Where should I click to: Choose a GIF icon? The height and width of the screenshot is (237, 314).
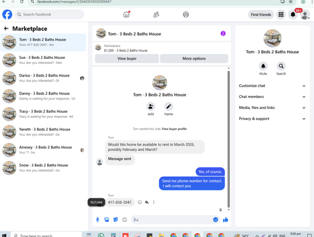[124, 219]
